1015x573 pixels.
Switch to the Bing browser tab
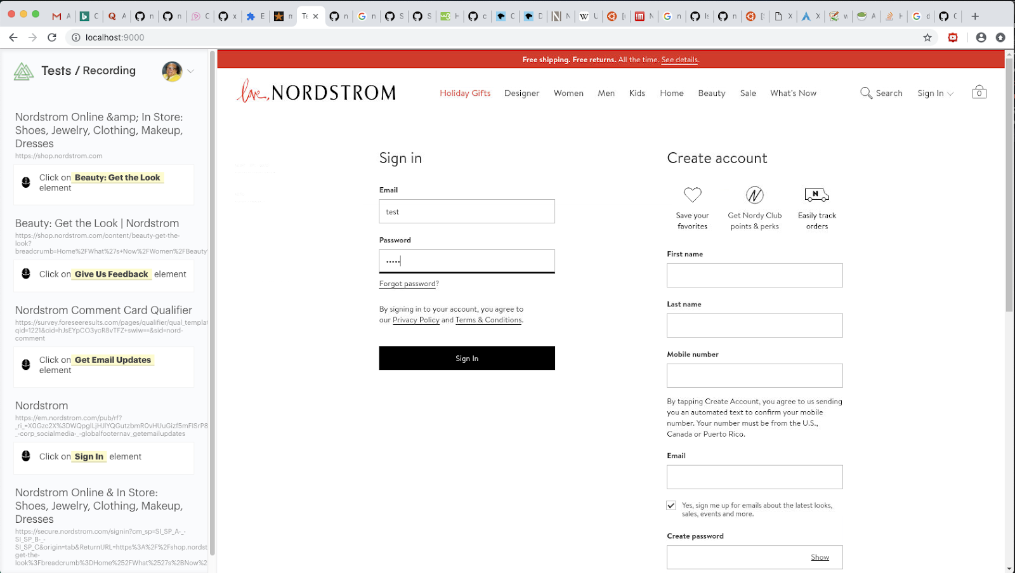point(84,16)
